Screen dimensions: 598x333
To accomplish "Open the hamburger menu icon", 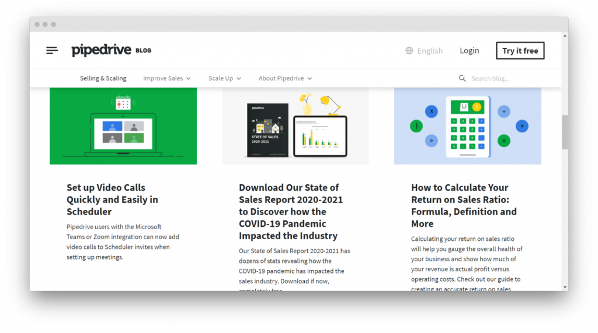I will point(52,51).
